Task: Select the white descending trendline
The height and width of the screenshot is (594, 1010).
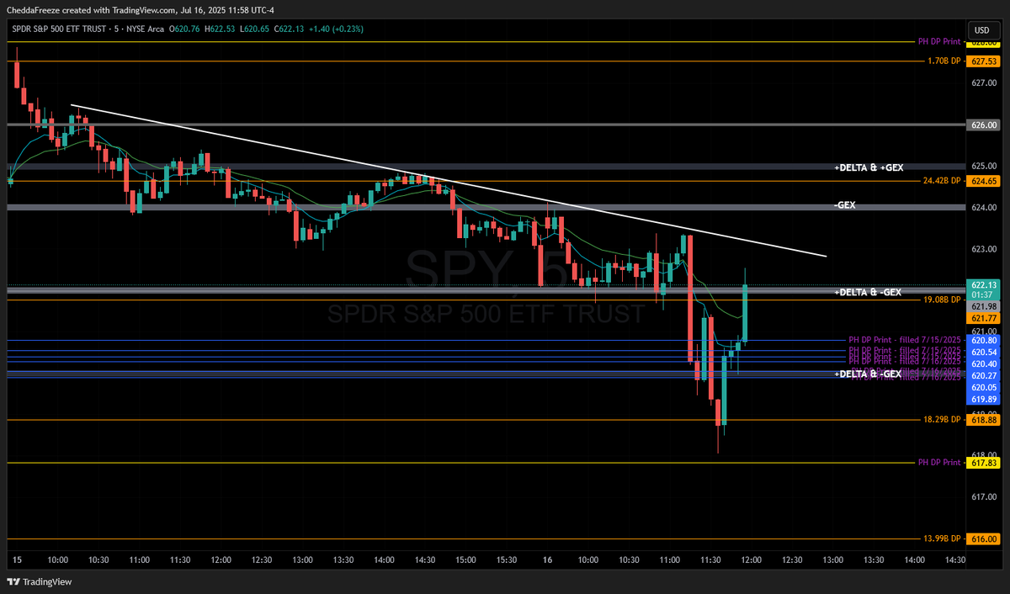Action: click(x=449, y=181)
